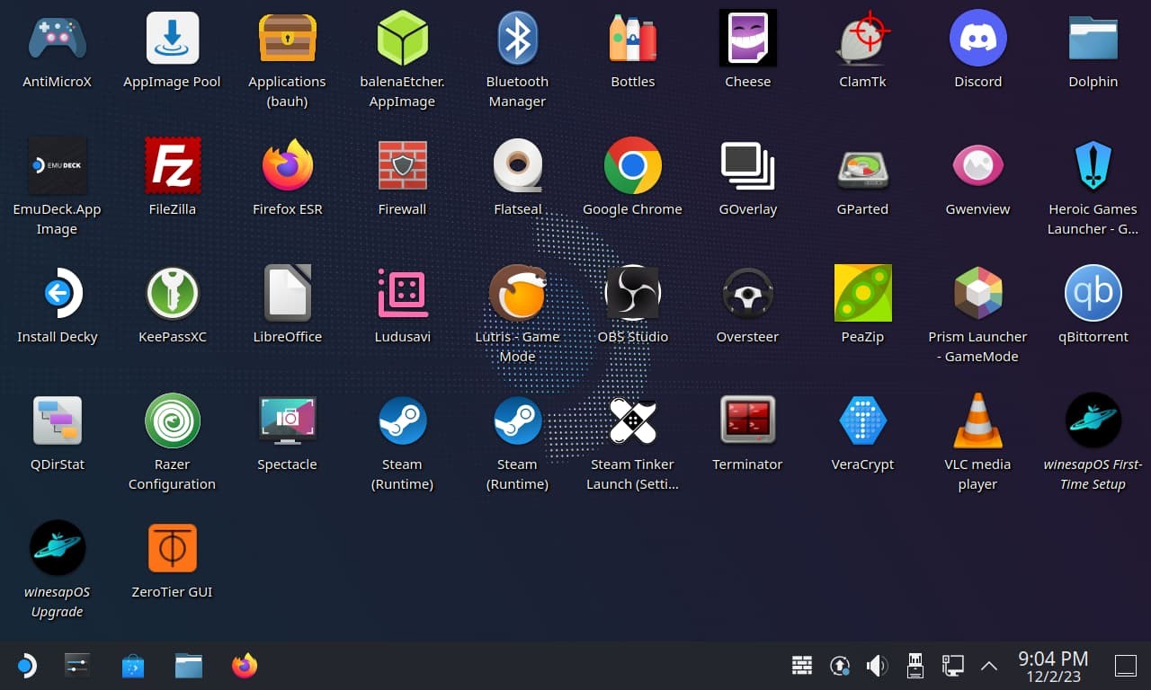Open the Cheese webcam app icon
The image size is (1151, 690).
(748, 39)
